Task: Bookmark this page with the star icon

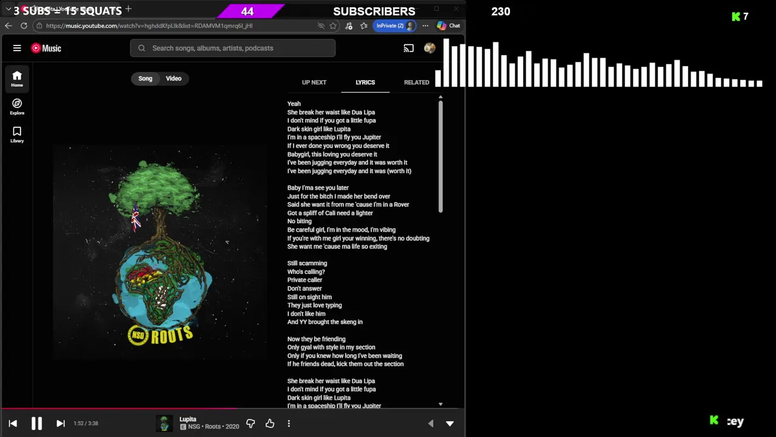Action: [333, 25]
